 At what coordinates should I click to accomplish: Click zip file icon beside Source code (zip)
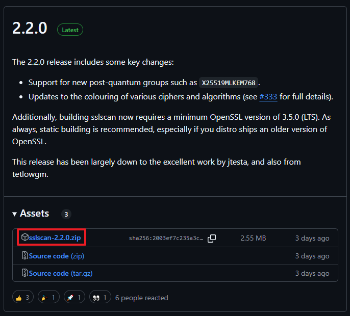[x=25, y=255]
